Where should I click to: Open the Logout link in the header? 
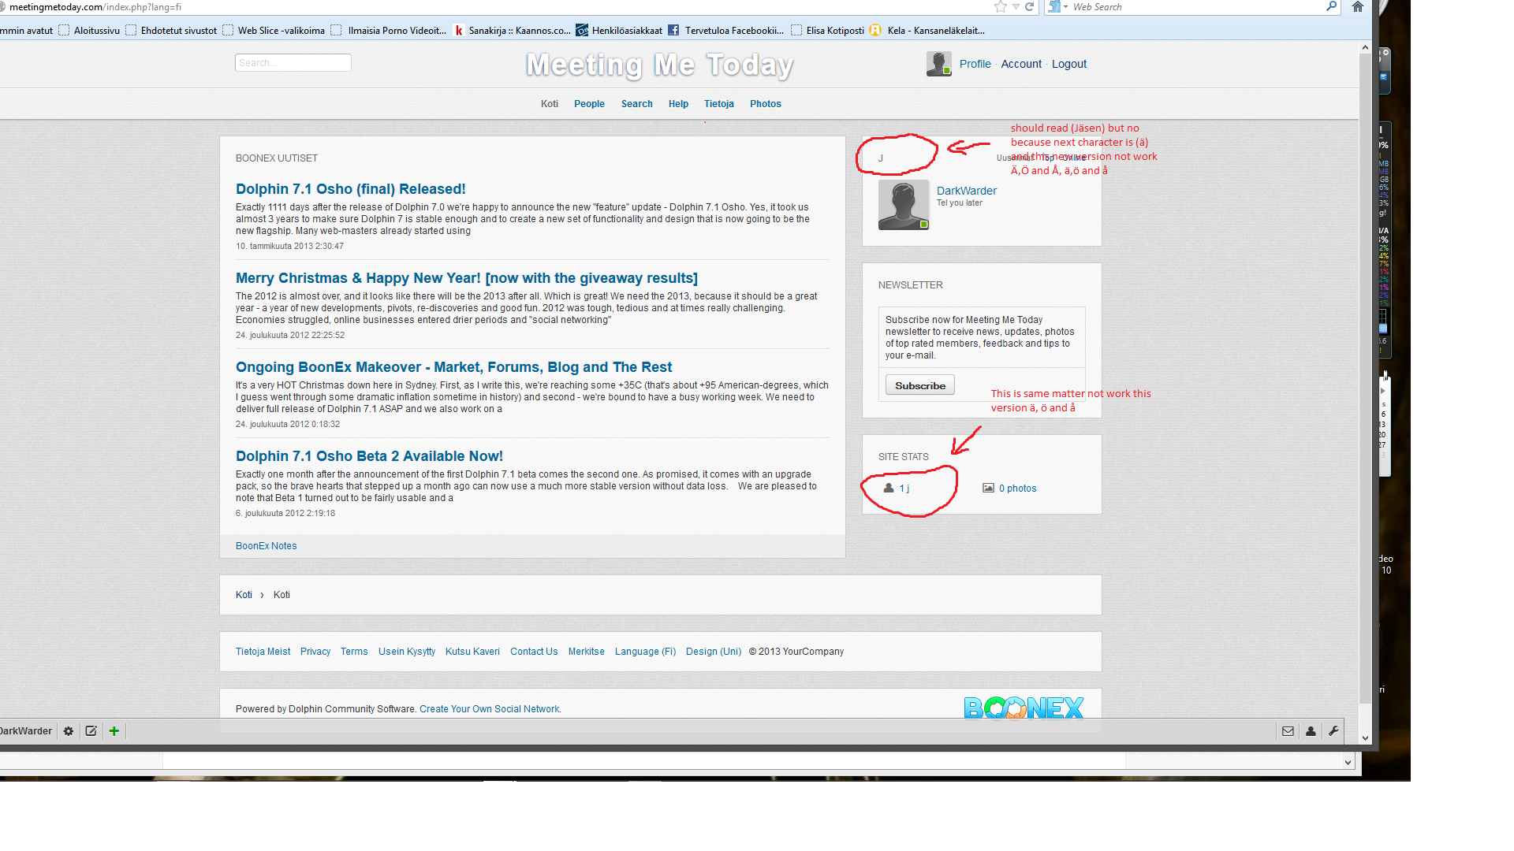1068,64
